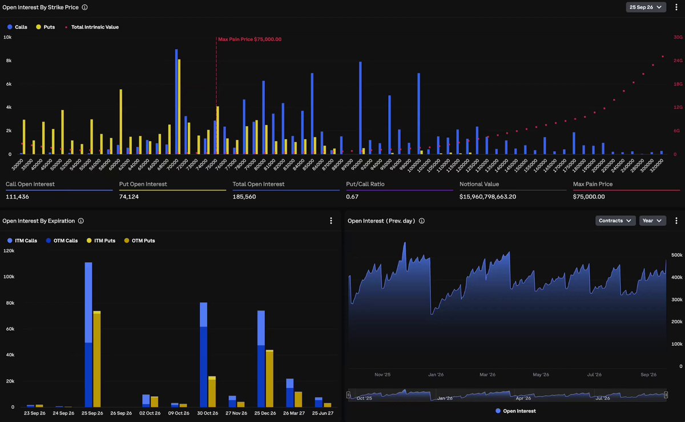Click the 25 Dec 26 x-axis label
The height and width of the screenshot is (422, 685).
coord(265,413)
